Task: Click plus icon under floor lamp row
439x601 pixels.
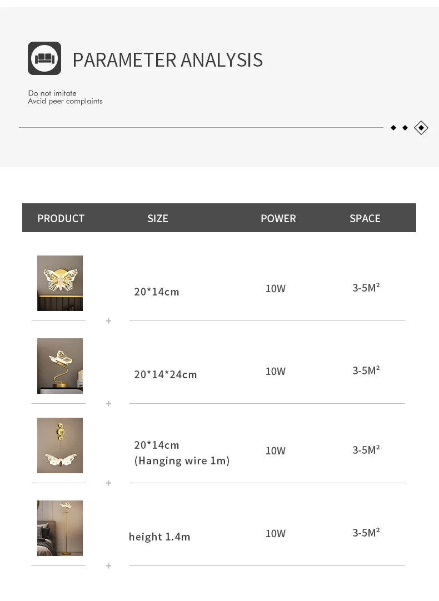Action: coord(108,566)
